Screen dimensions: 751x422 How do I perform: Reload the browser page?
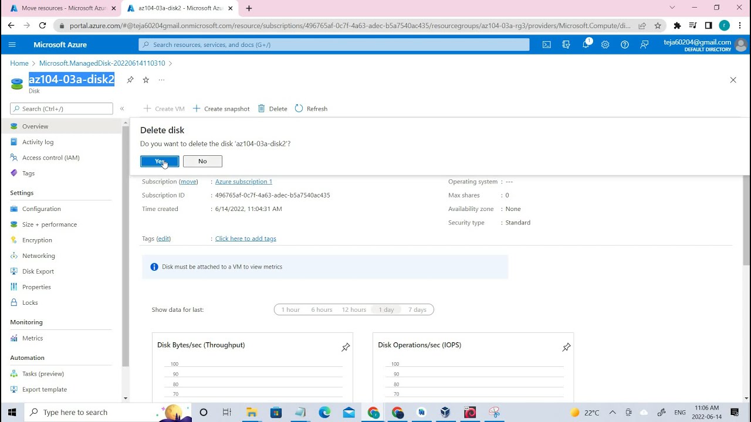(x=42, y=26)
